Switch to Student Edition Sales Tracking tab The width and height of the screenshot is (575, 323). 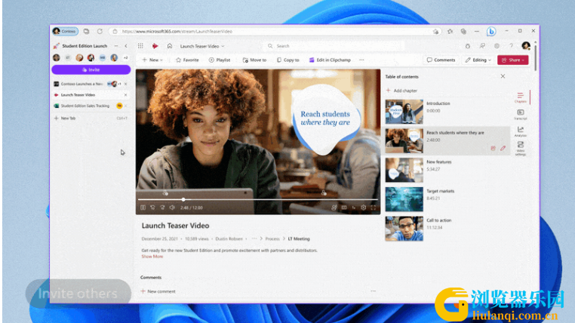[85, 106]
